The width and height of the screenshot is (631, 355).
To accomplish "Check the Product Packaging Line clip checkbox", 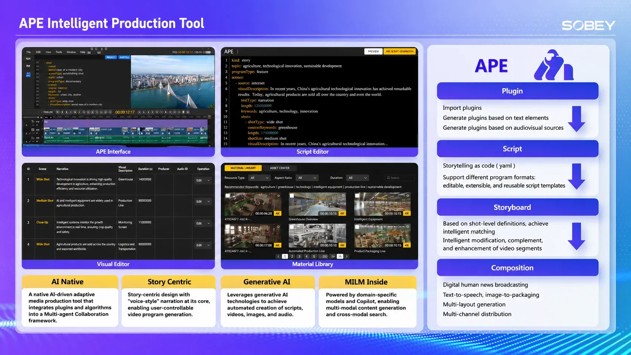I will [357, 227].
